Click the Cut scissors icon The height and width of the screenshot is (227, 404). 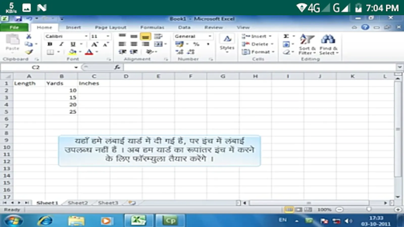point(29,37)
